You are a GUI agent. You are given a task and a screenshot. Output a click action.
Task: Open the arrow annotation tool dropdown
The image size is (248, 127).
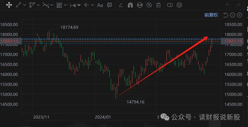pyautogui.click(x=92, y=5)
